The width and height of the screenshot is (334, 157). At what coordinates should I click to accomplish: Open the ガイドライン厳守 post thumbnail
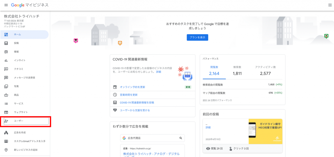[x=266, y=132]
